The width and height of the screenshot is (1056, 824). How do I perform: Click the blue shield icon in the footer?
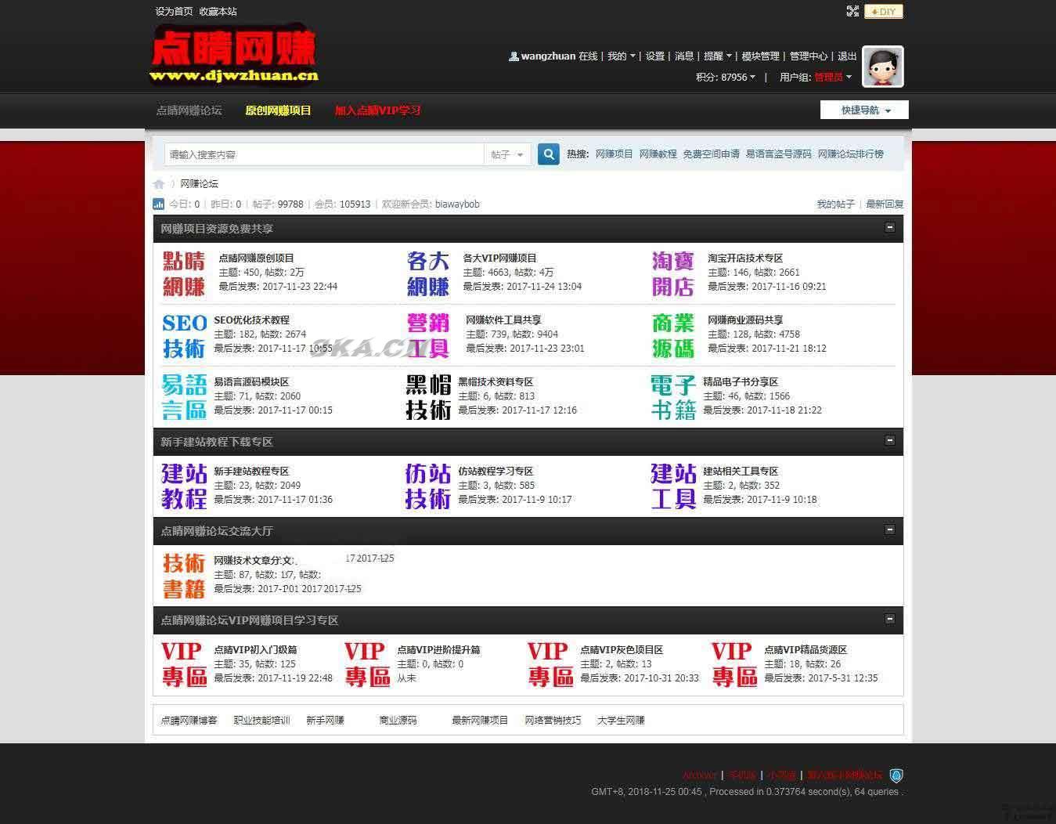pyautogui.click(x=896, y=775)
